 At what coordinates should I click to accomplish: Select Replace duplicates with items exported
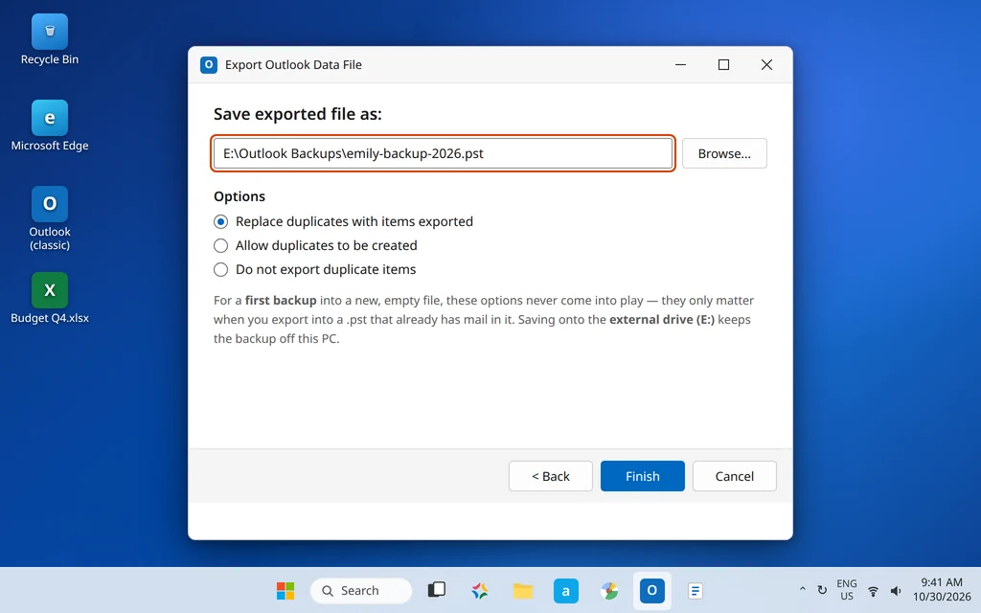coord(343,221)
